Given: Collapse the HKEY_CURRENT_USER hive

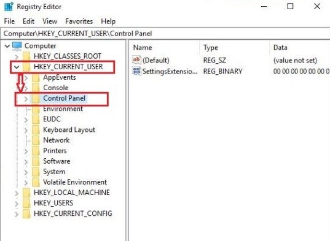Looking at the screenshot, I should click(x=17, y=67).
